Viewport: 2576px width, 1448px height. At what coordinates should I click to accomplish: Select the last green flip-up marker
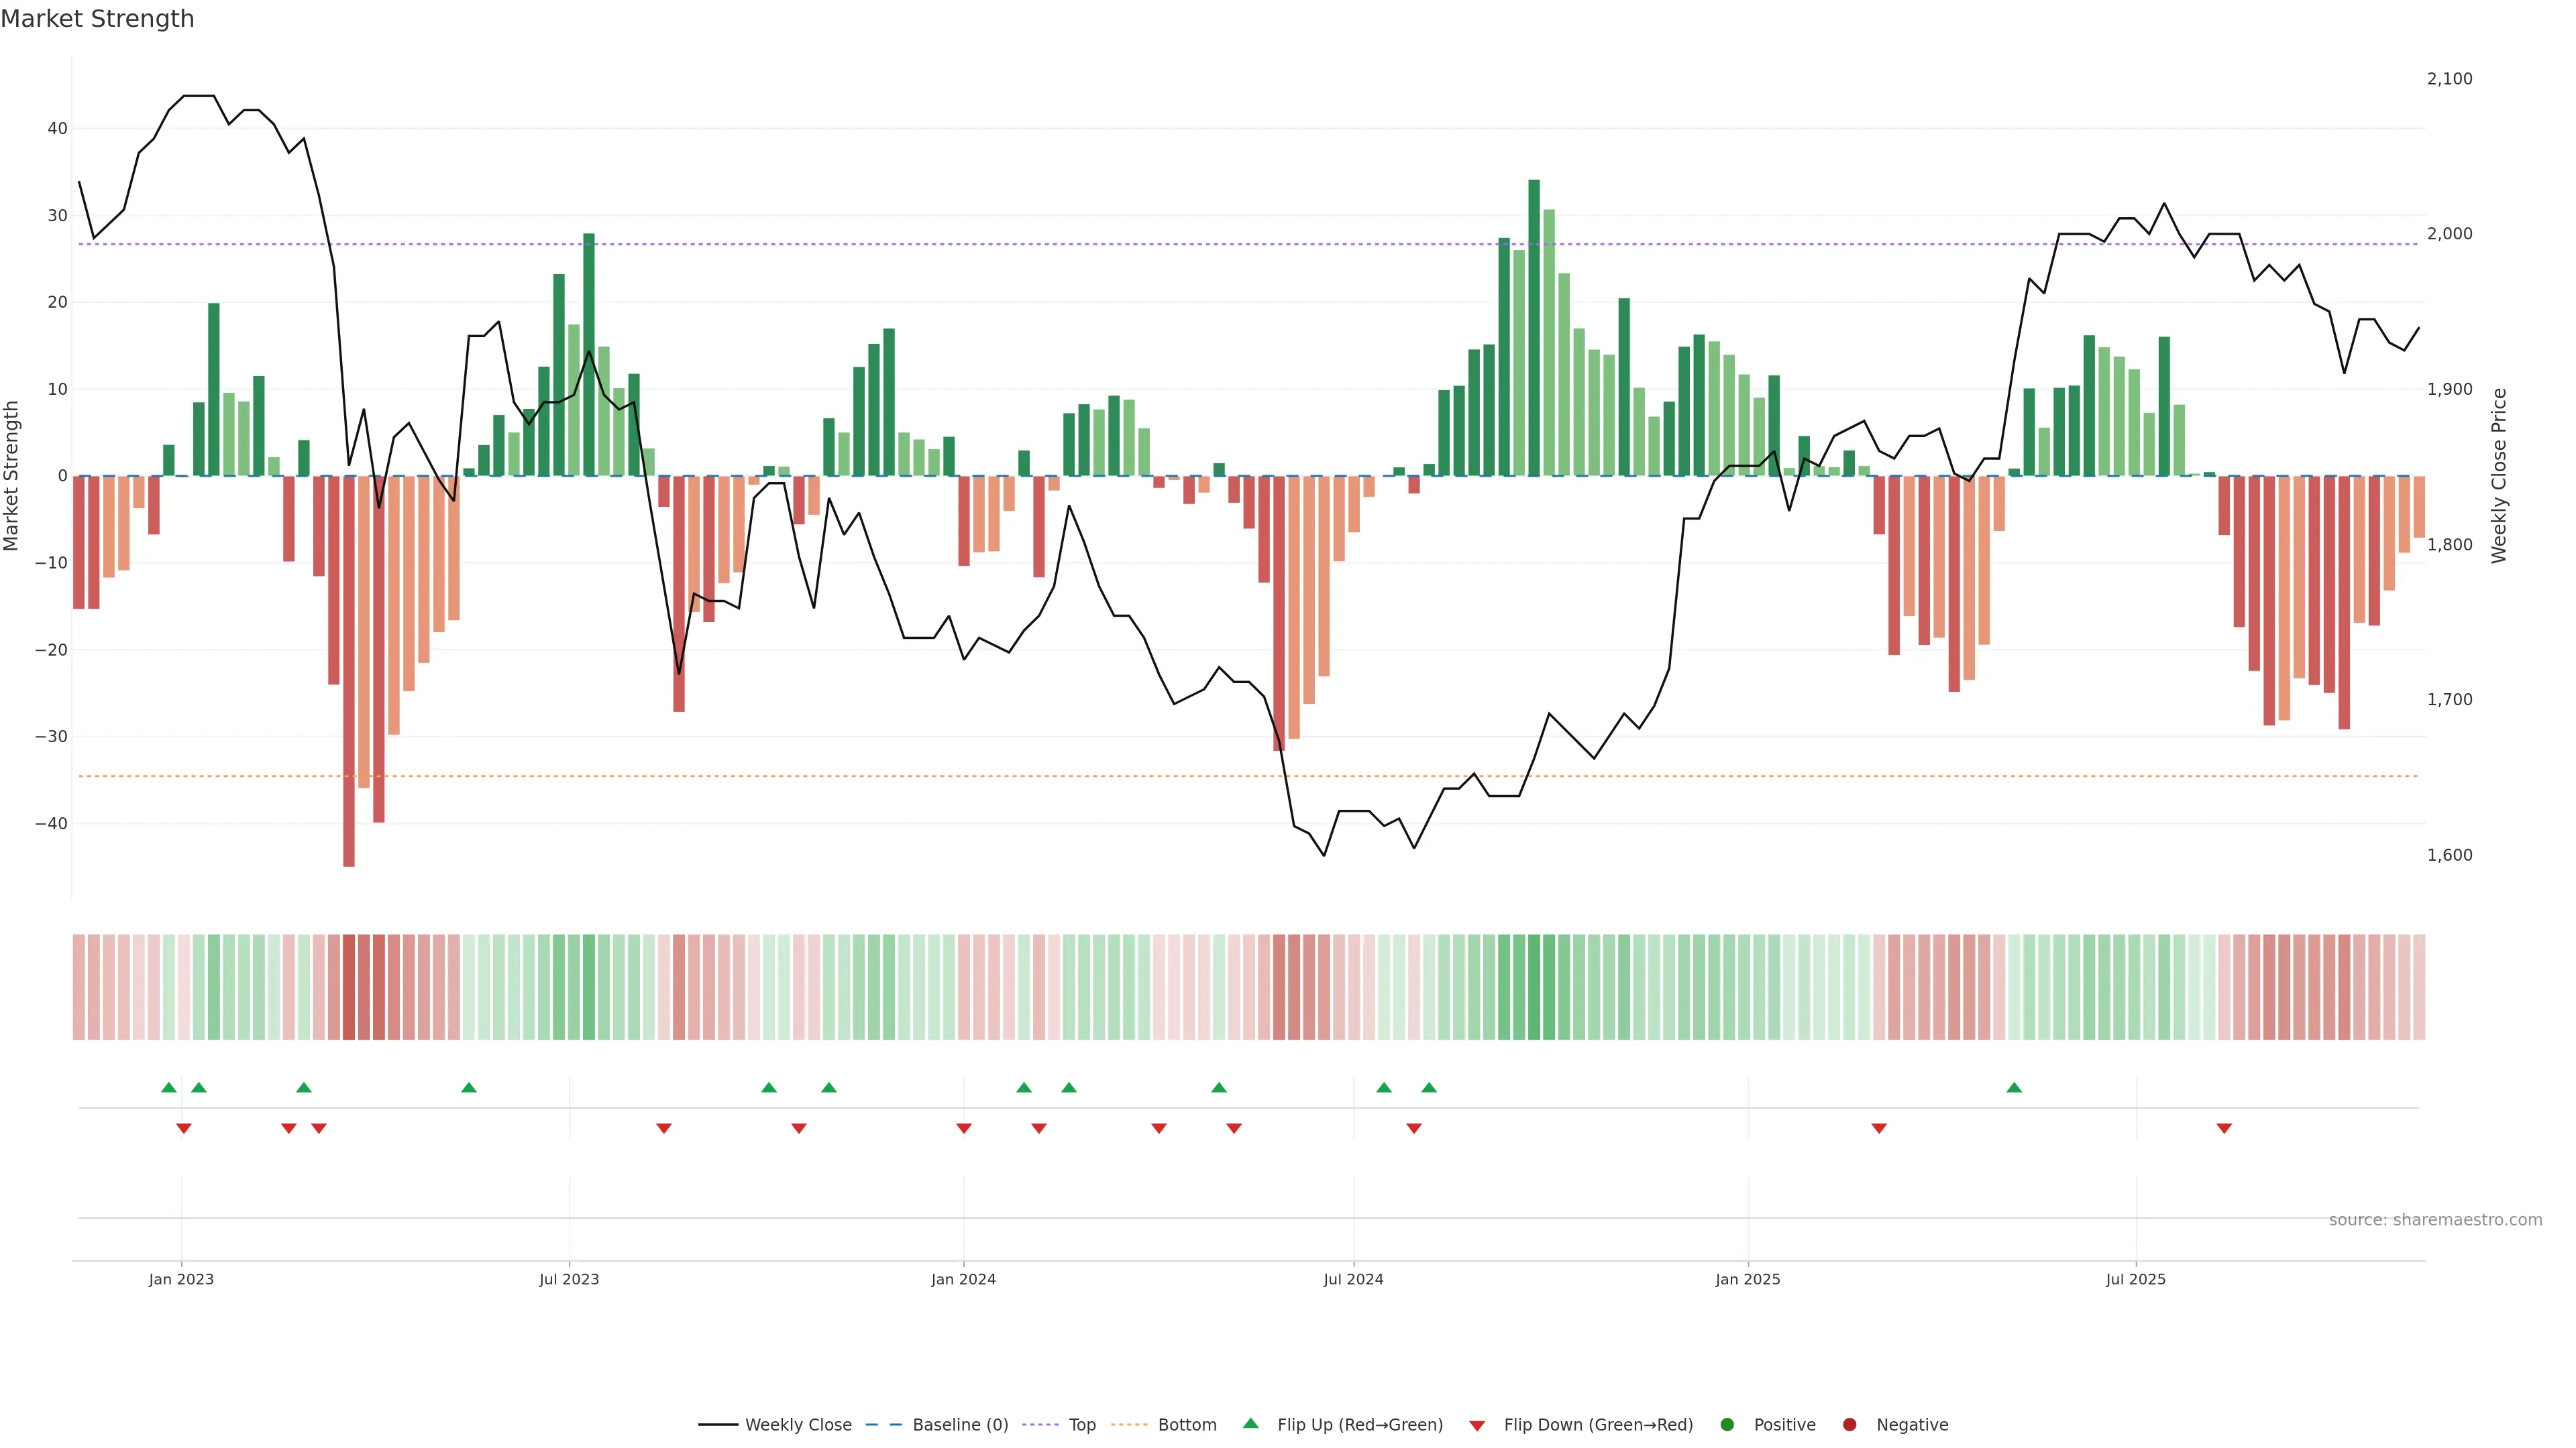(2014, 1087)
